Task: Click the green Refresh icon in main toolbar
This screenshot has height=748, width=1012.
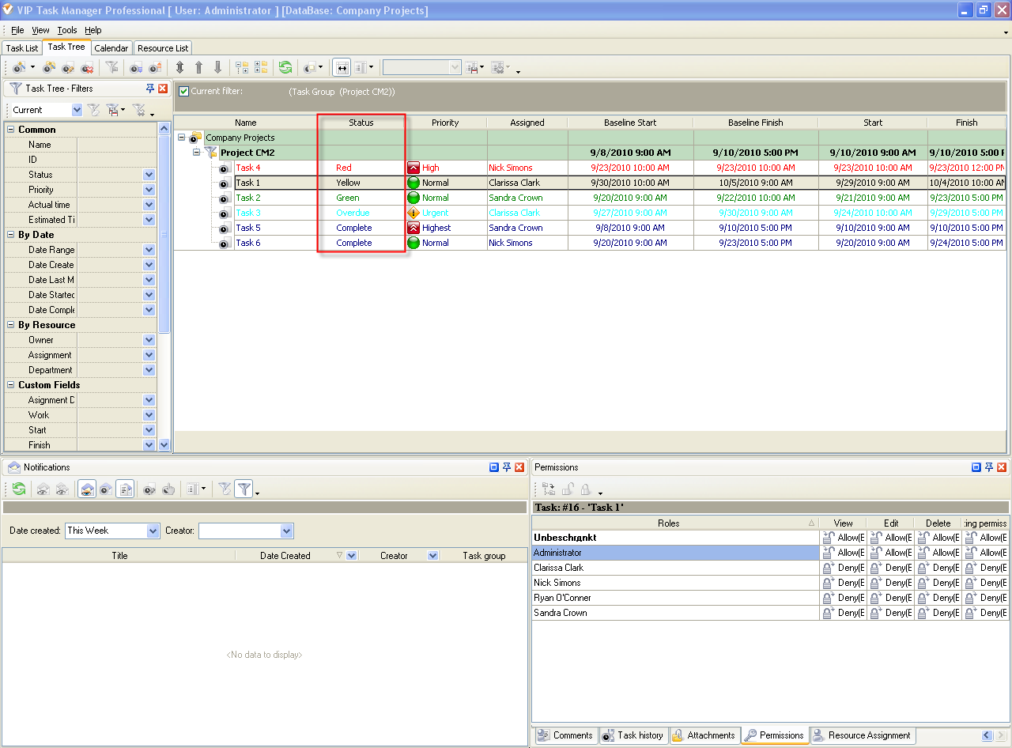Action: (x=285, y=68)
